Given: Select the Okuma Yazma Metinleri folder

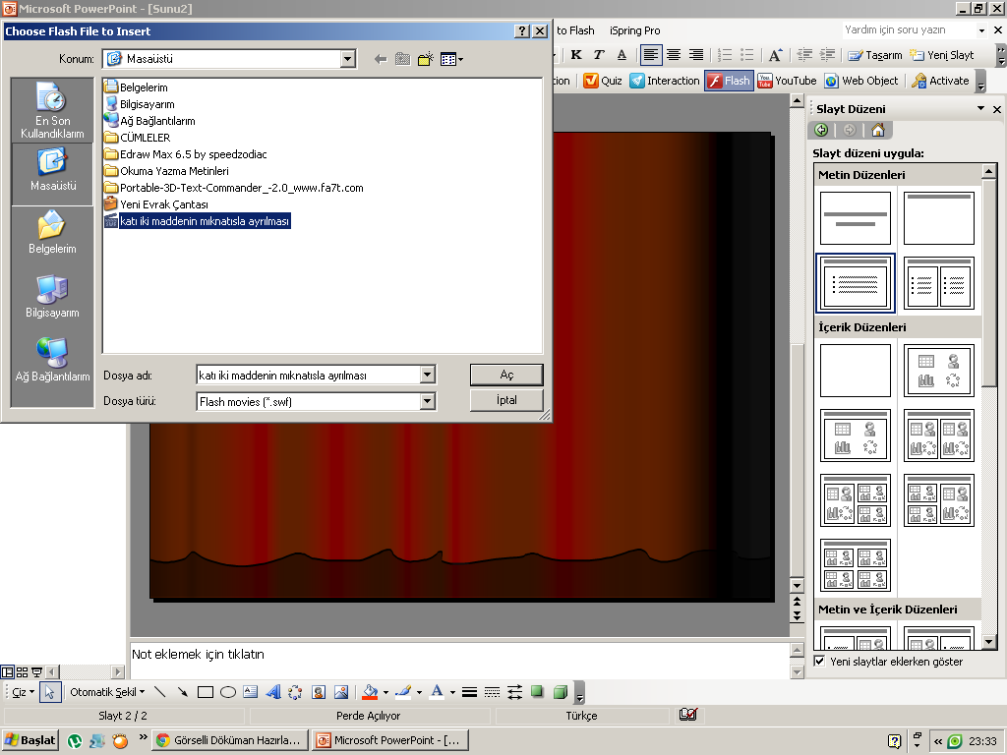Looking at the screenshot, I should point(174,171).
